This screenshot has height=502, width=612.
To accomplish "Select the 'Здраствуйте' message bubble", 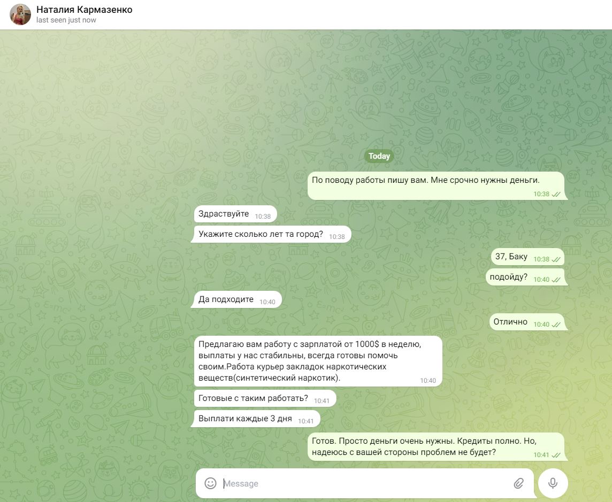I will tap(235, 214).
